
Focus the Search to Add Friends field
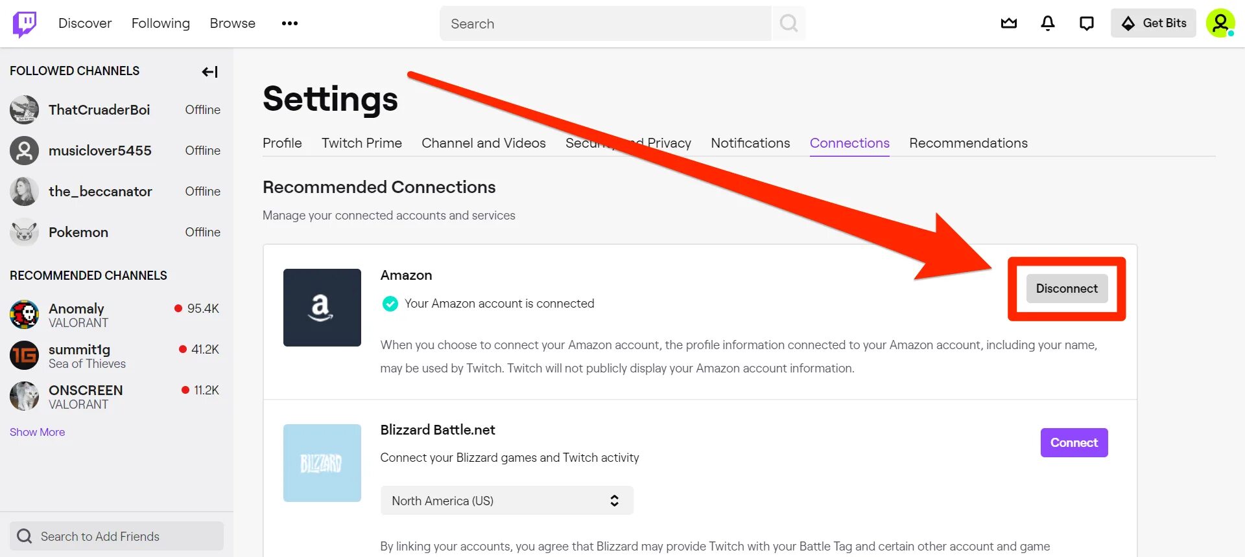pos(117,536)
